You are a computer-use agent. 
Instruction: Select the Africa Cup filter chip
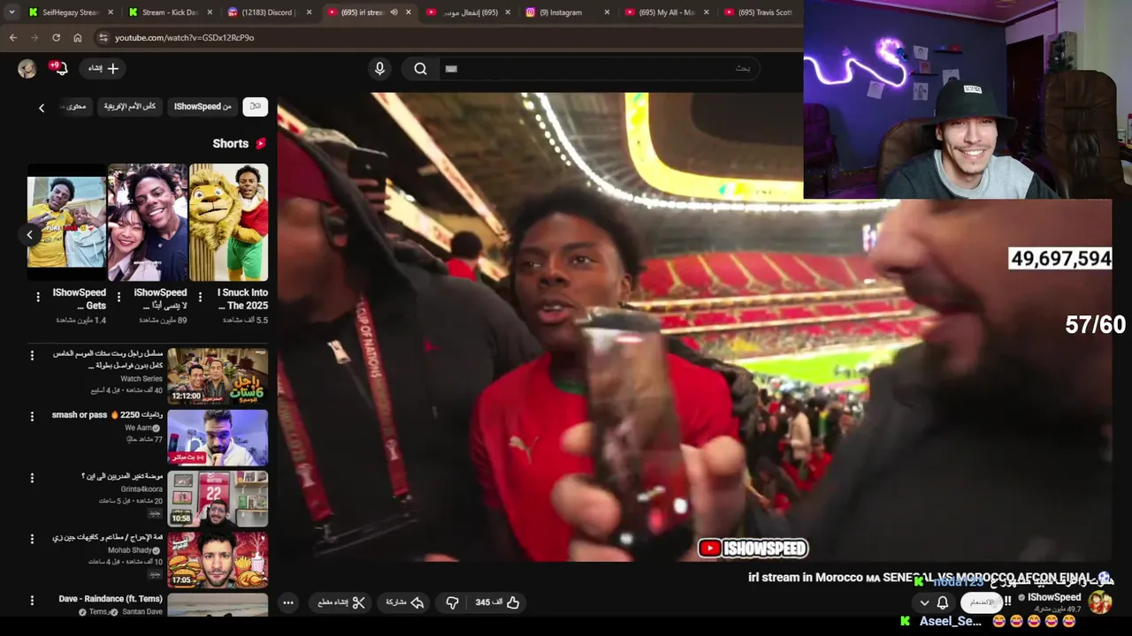(x=129, y=106)
